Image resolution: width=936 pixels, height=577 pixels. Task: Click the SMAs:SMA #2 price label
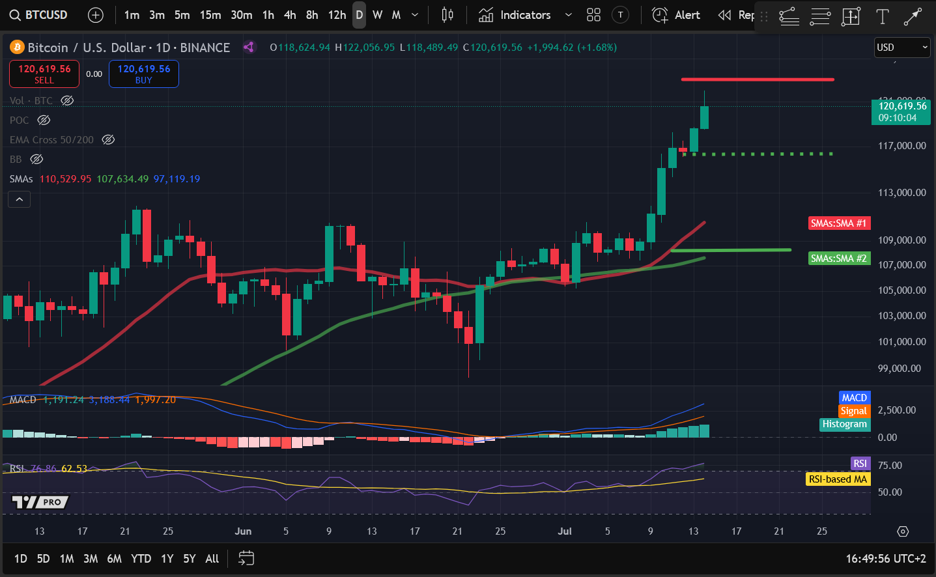[838, 259]
